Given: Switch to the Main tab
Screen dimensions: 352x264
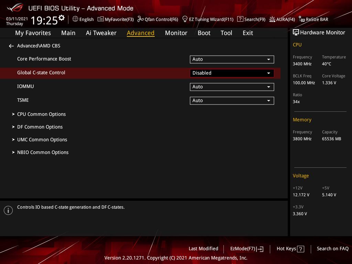Looking at the screenshot, I should click(68, 33).
